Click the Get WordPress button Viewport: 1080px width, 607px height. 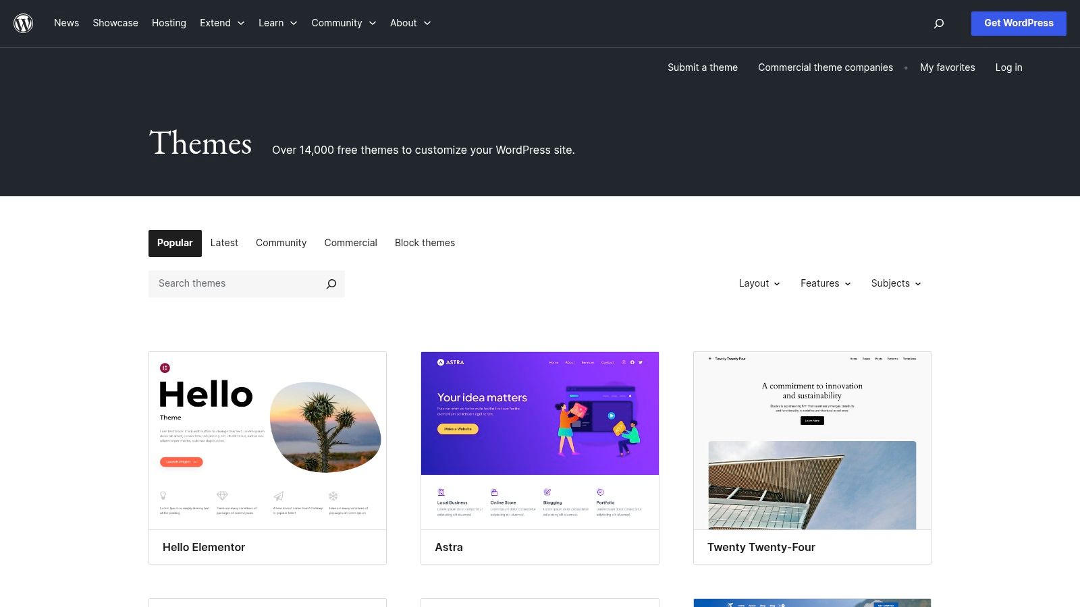coord(1019,23)
